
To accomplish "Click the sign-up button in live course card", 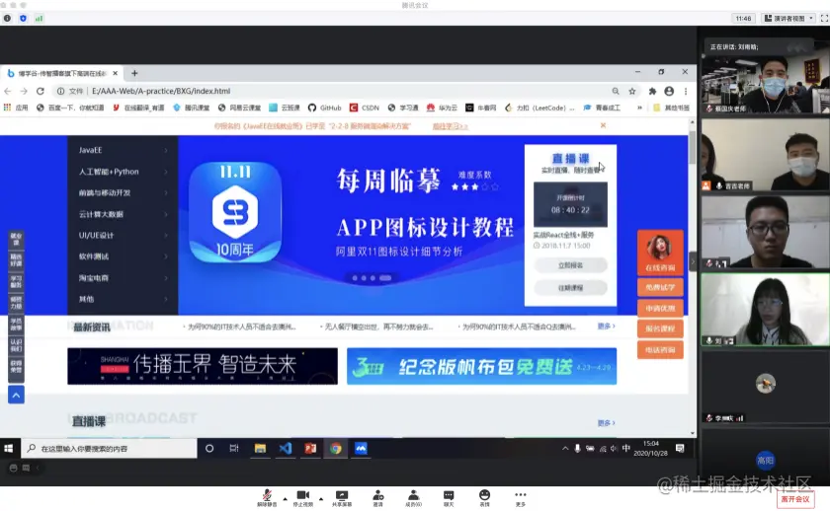I will (571, 265).
